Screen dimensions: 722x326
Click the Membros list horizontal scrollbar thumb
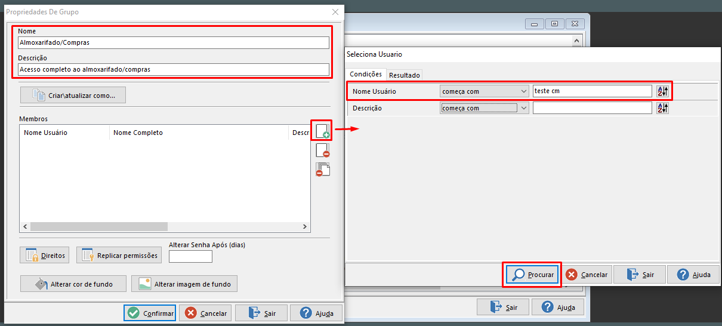point(99,227)
